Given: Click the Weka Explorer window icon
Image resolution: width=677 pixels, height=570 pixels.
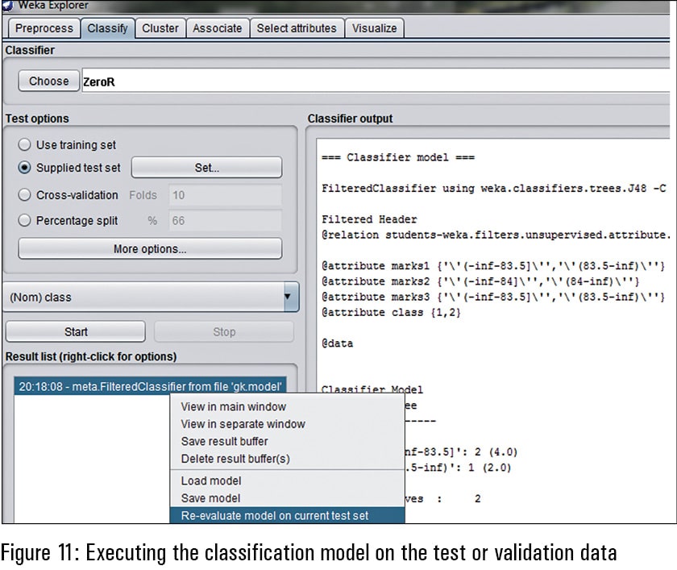Looking at the screenshot, I should (6, 6).
